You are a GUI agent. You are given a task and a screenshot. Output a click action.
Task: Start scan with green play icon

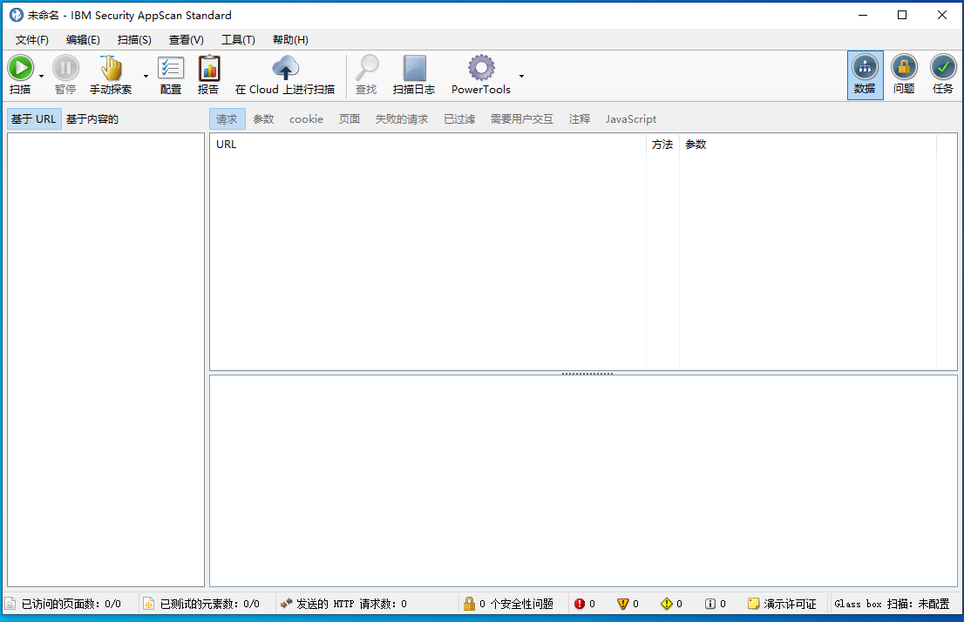click(20, 68)
